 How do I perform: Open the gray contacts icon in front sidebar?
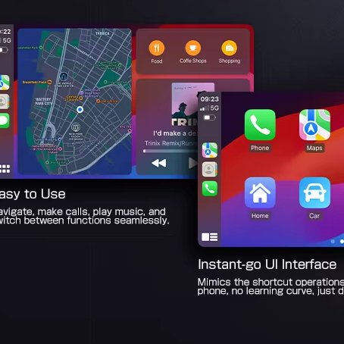tap(210, 169)
